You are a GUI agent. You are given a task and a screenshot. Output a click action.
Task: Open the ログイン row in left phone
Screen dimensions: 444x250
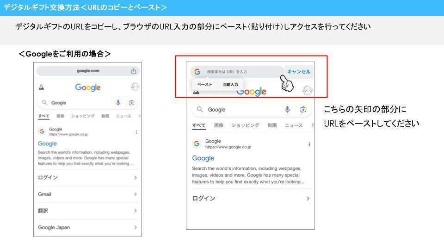pyautogui.click(x=87, y=177)
